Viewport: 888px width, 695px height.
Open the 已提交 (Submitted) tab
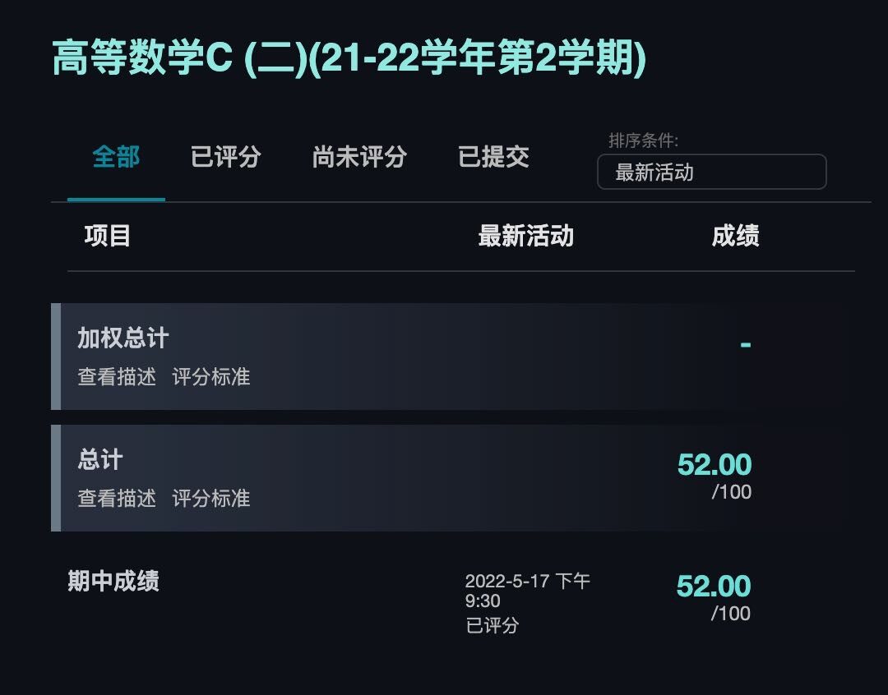click(492, 158)
